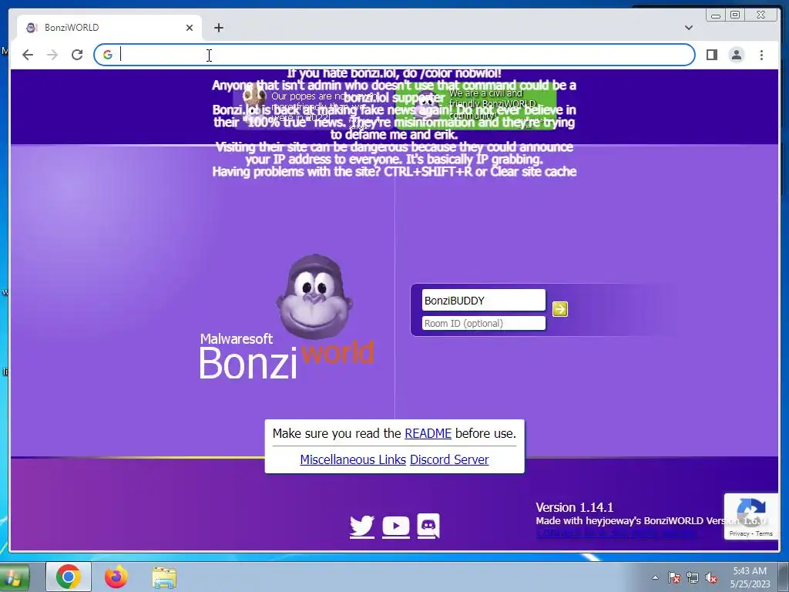Open the Discord Server link
The width and height of the screenshot is (789, 592).
click(x=449, y=459)
